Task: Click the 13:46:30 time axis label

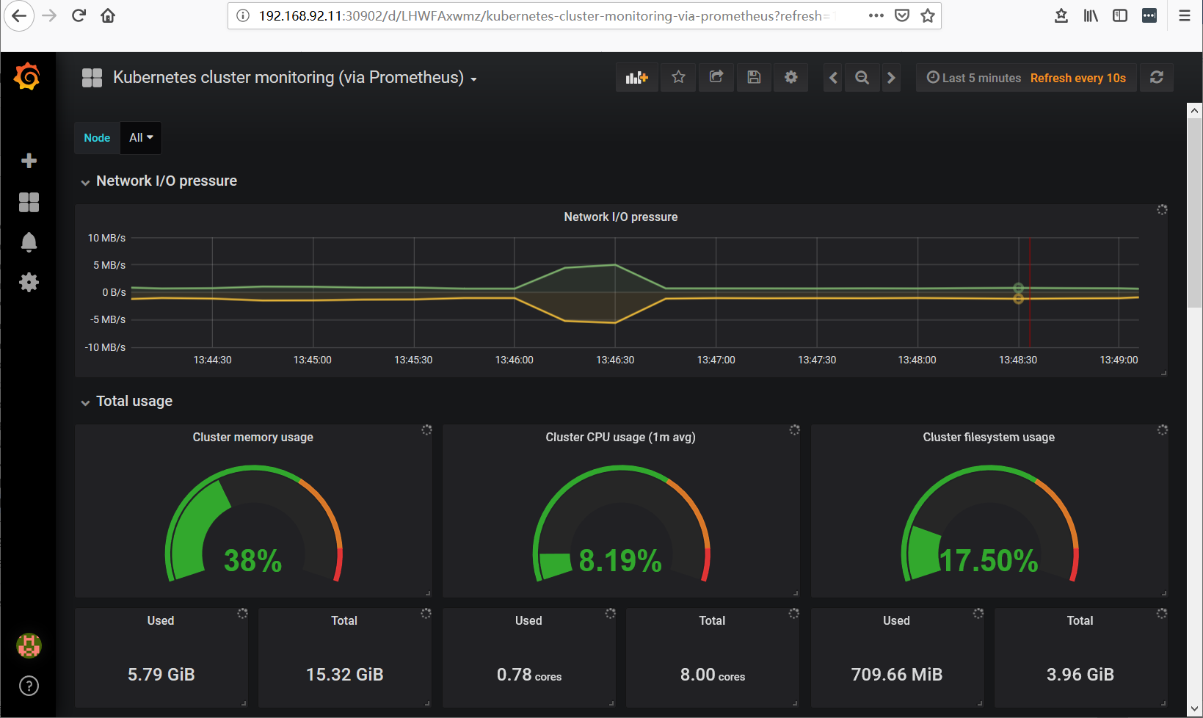Action: click(615, 360)
